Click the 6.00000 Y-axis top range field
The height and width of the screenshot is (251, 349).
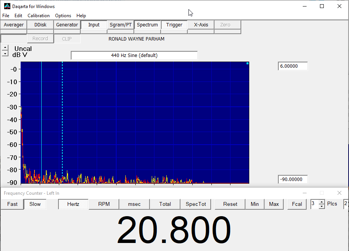click(x=292, y=66)
